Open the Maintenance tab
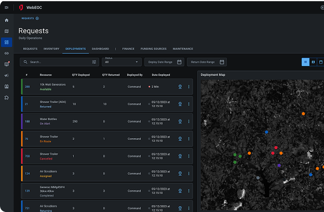The width and height of the screenshot is (324, 212). pyautogui.click(x=183, y=49)
